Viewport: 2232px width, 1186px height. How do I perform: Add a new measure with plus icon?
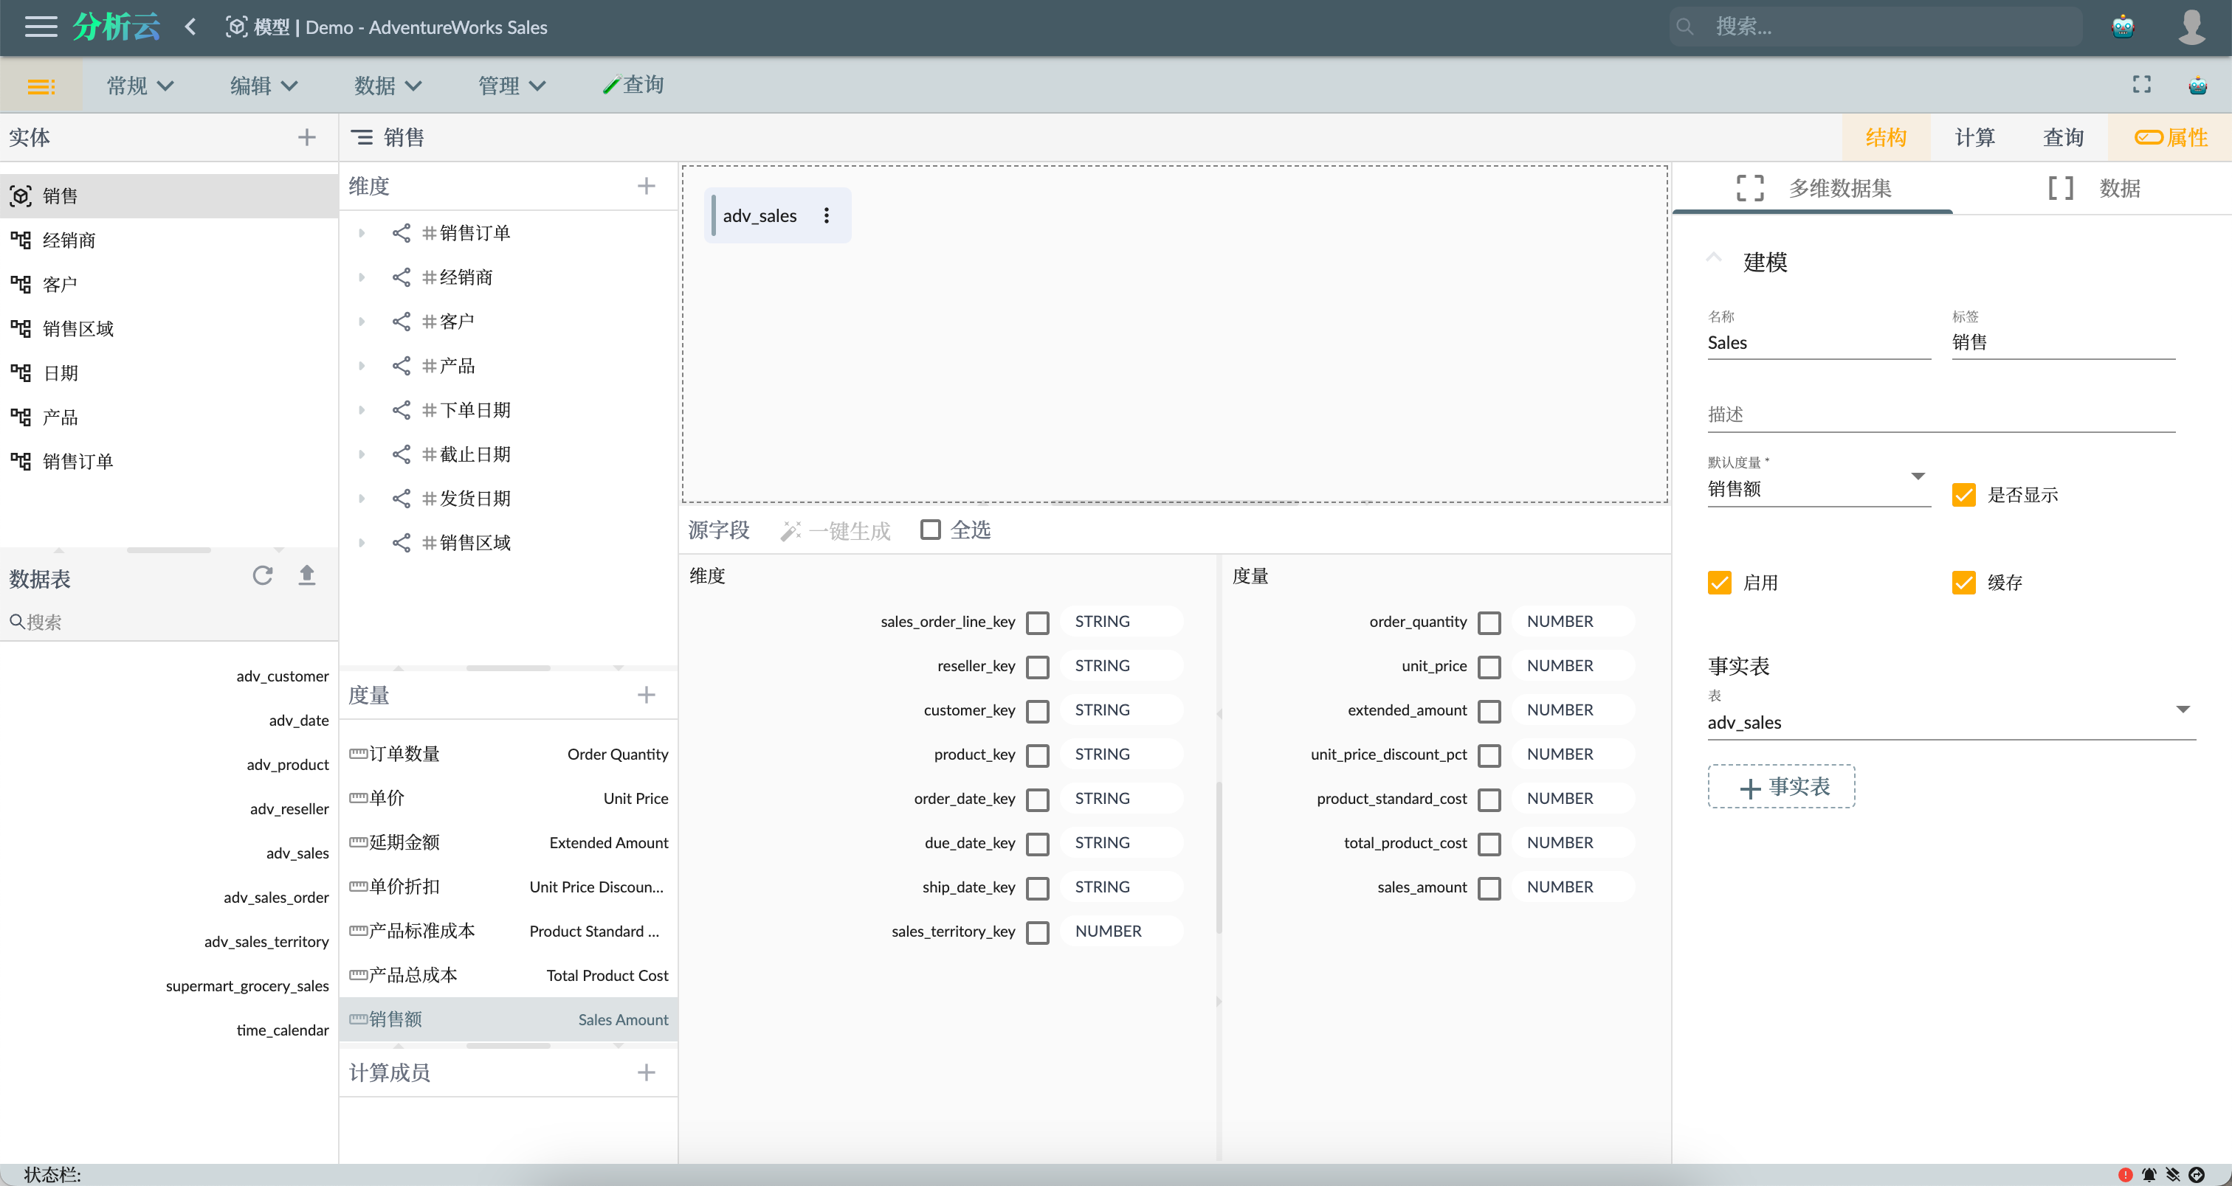tap(647, 694)
